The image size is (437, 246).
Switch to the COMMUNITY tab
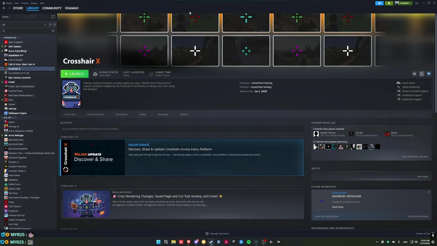tap(52, 8)
